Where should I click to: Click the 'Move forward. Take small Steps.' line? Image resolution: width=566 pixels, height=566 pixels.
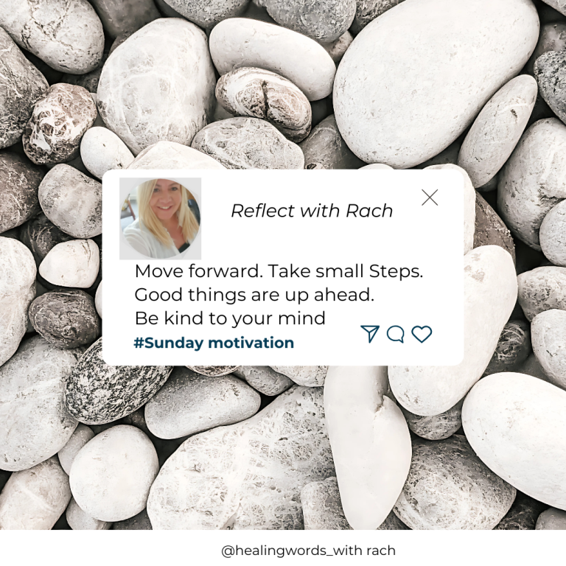click(x=279, y=271)
